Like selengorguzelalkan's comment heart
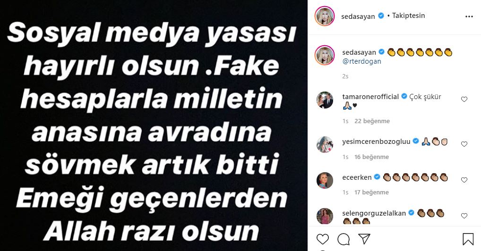The width and height of the screenshot is (481, 251). pos(464,216)
